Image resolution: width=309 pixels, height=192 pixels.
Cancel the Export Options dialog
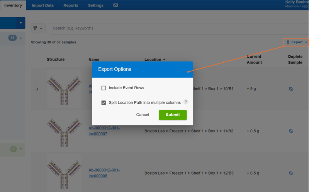coord(143,115)
